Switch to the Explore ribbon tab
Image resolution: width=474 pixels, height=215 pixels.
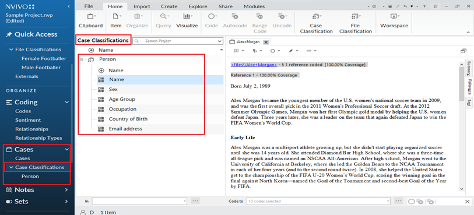click(x=198, y=6)
